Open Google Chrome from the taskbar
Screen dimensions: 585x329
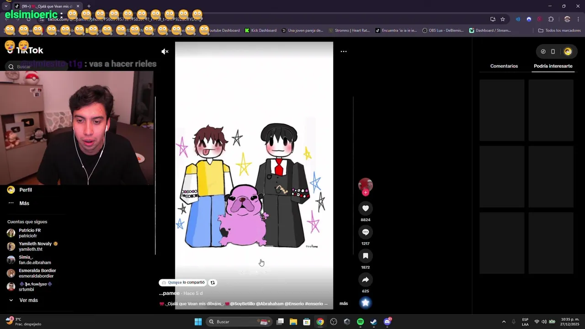(x=320, y=322)
